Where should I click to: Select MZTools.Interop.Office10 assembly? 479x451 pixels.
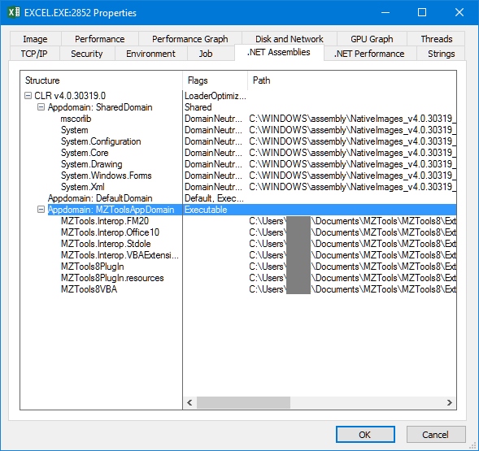(110, 232)
